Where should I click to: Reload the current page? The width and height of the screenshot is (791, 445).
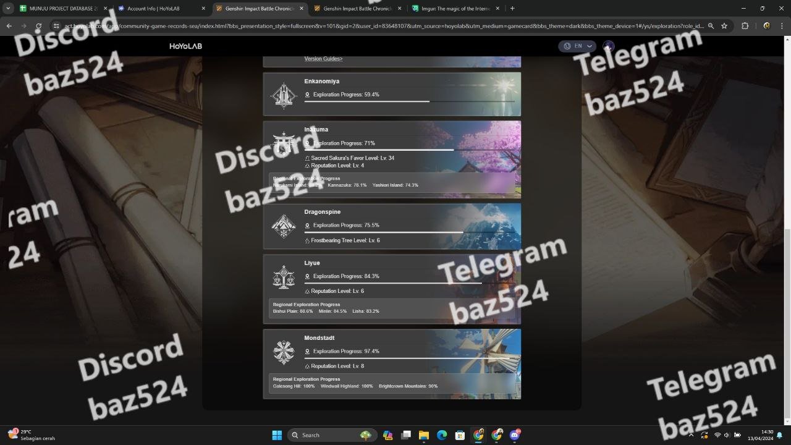[38, 26]
